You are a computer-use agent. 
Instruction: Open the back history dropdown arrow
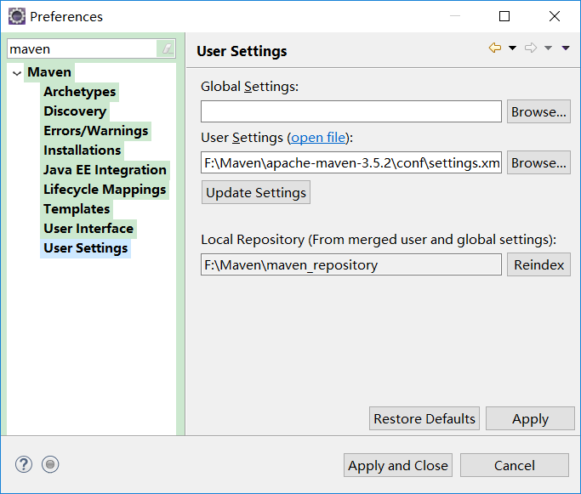coord(512,48)
